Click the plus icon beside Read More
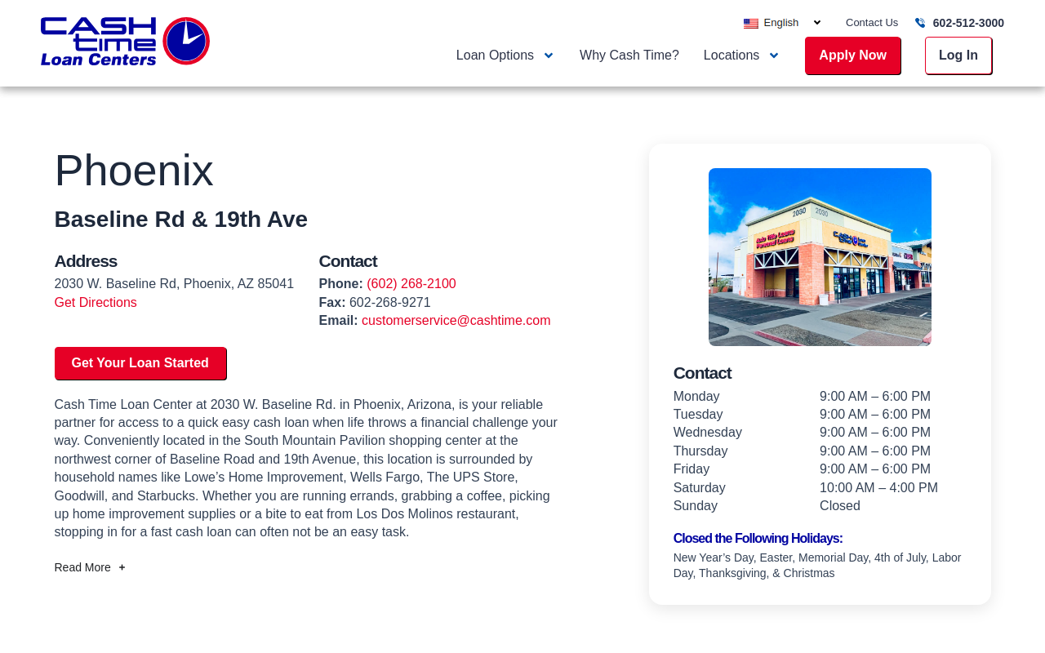 (x=122, y=567)
